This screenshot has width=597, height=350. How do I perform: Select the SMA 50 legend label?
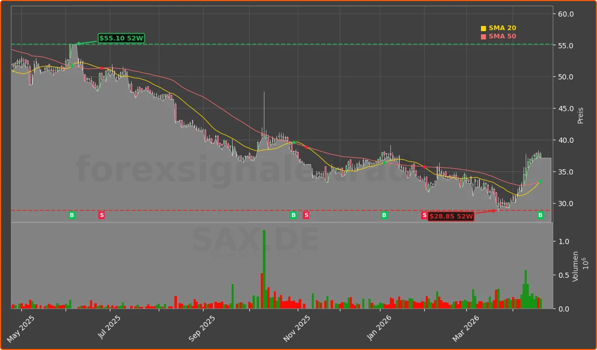click(x=503, y=36)
